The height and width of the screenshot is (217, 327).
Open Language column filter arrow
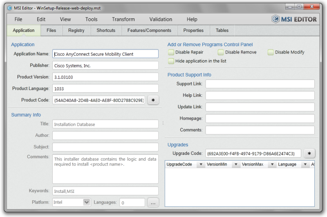305,164
